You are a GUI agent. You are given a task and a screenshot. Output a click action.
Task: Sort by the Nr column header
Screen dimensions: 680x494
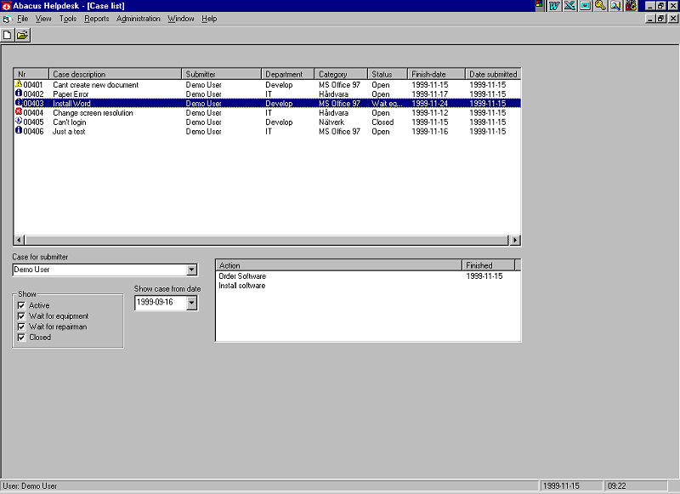pyautogui.click(x=31, y=74)
